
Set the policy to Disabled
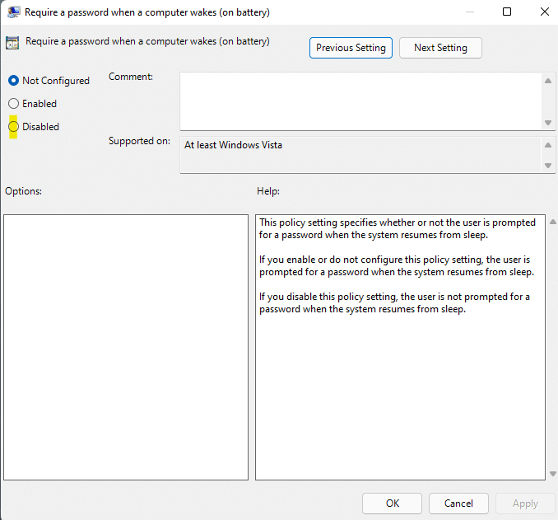[13, 127]
